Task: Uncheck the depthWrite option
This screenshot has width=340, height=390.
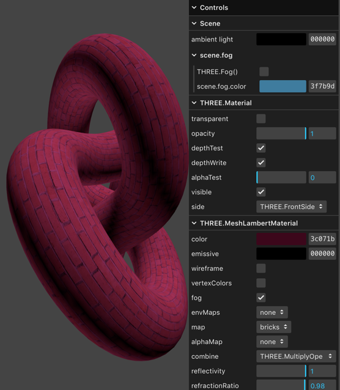Action: tap(261, 163)
